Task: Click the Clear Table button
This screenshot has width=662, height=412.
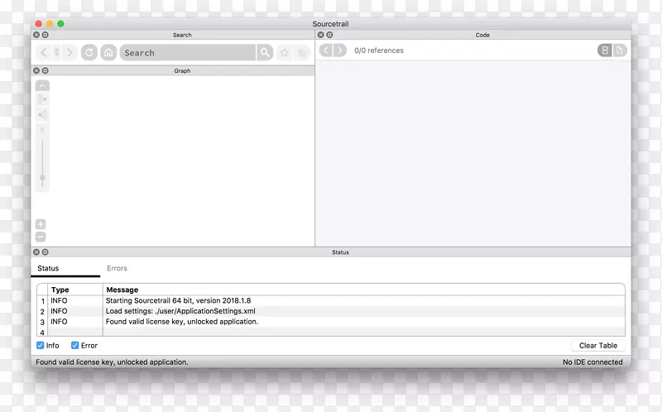Action: (x=598, y=346)
